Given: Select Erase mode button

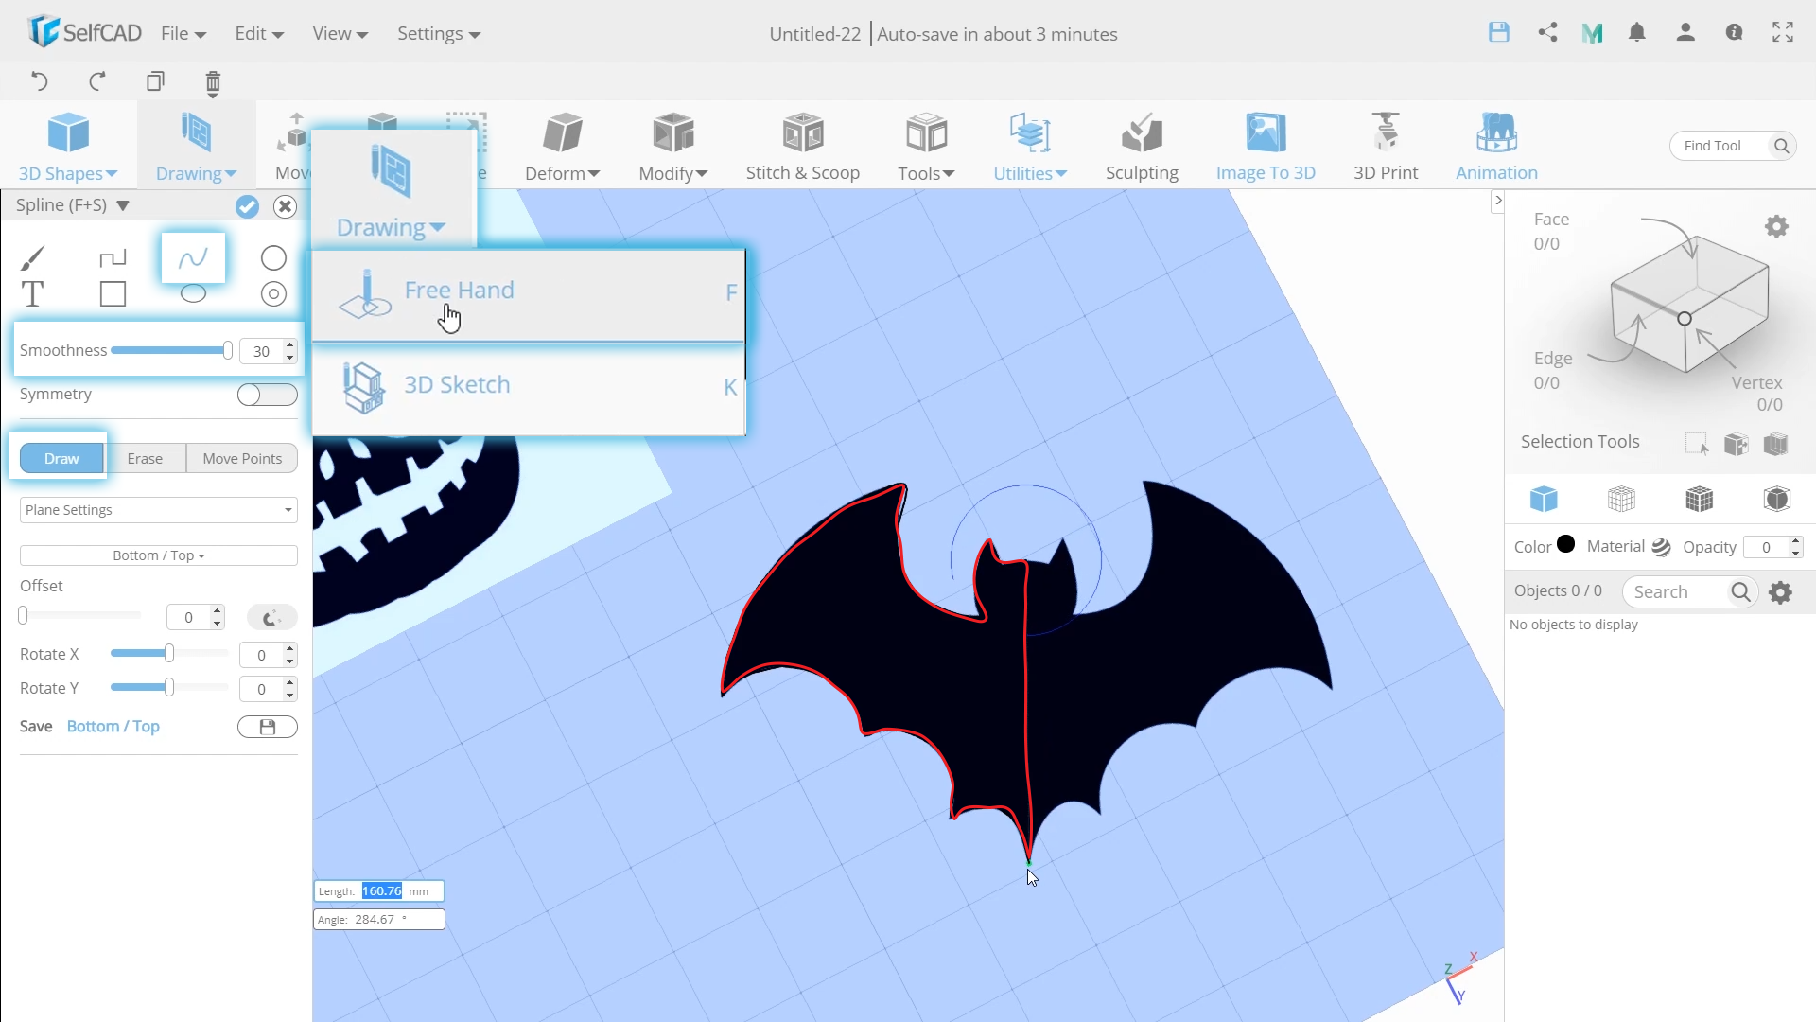Looking at the screenshot, I should (145, 458).
